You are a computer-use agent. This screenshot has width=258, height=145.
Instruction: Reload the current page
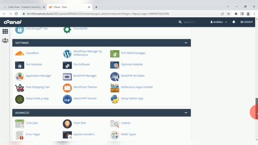[x=16, y=14]
